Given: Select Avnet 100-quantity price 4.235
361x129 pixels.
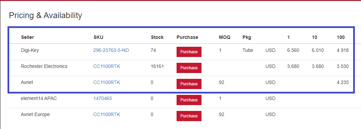Looking at the screenshot, I should coord(343,82).
